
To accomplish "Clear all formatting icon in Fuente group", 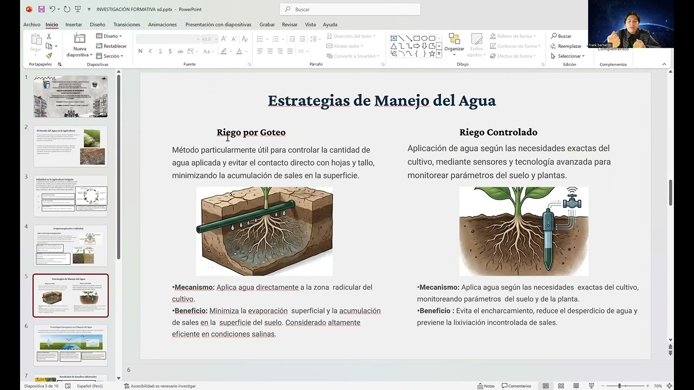I will pos(245,39).
